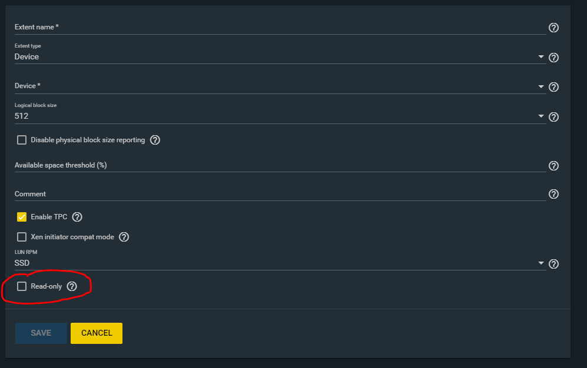The height and width of the screenshot is (368, 587).
Task: Open Xen initiator compat mode help
Action: (124, 237)
